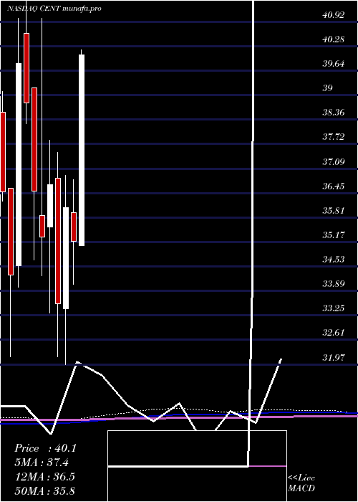Select the 39.64 price axis label

click(334, 63)
